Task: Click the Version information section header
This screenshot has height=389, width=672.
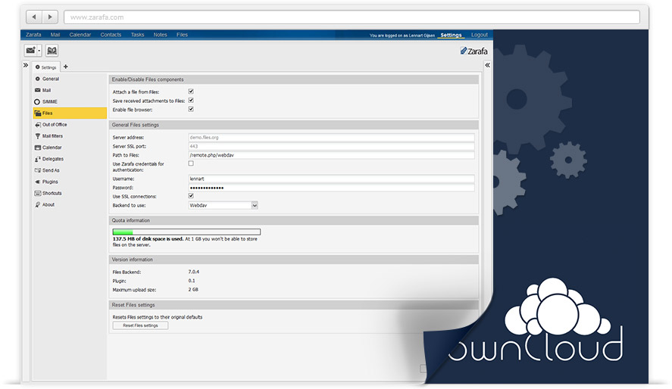Action: (x=293, y=260)
